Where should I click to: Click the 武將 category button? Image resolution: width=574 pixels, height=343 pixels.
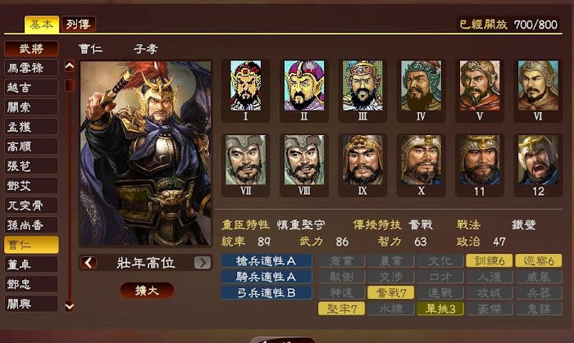click(x=31, y=48)
